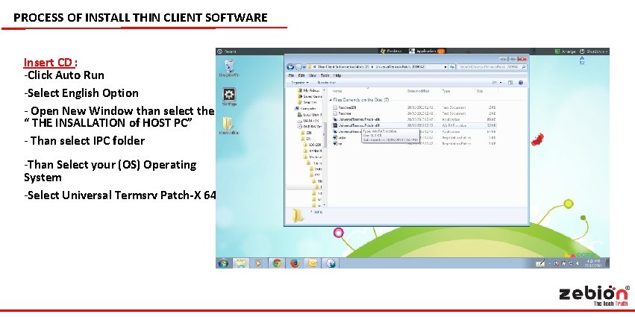Open the Help menu in Explorer
The width and height of the screenshot is (635, 317).
[337, 75]
